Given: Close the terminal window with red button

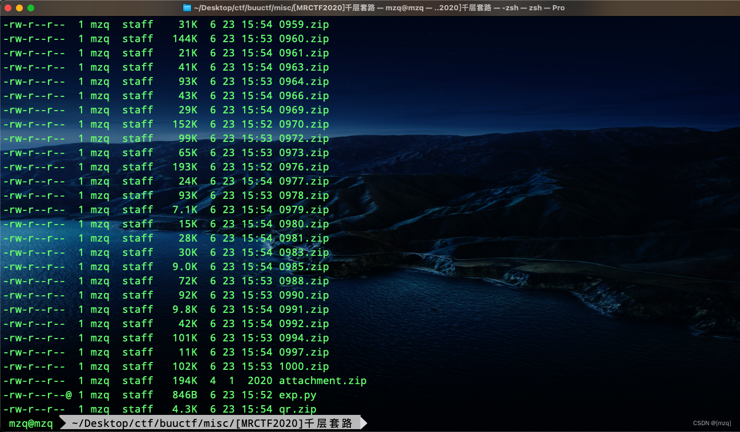Looking at the screenshot, I should (7, 8).
